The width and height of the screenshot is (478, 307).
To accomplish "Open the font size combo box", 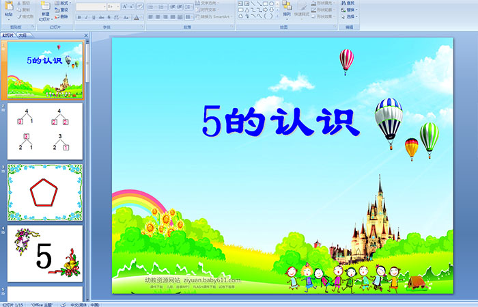I will (113, 7).
